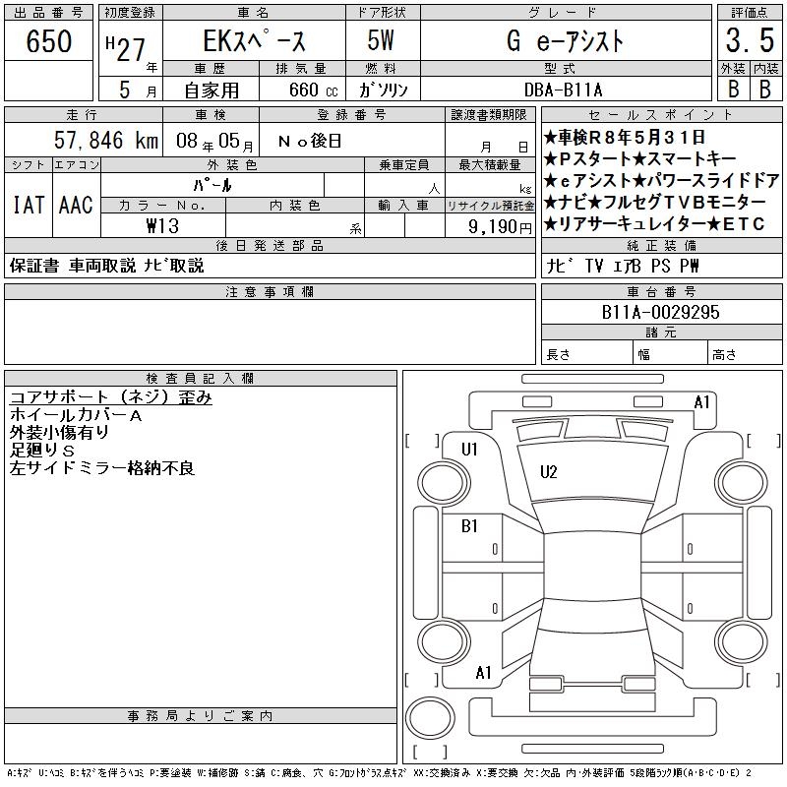Select the H27 first registration year
The height and width of the screenshot is (787, 787).
tap(126, 48)
